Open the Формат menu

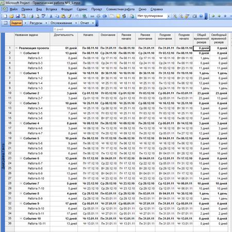coord(67,9)
